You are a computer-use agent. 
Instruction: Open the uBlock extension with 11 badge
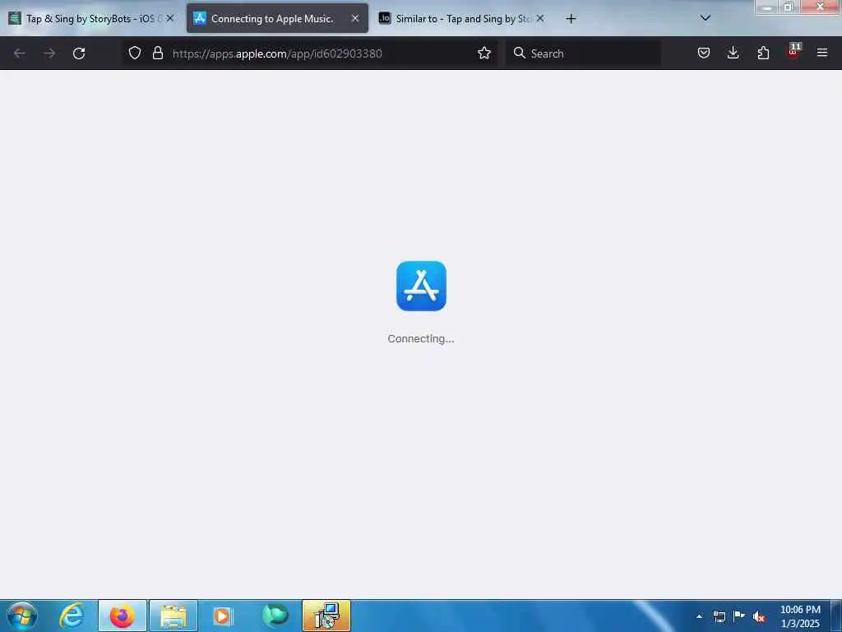[x=793, y=52]
